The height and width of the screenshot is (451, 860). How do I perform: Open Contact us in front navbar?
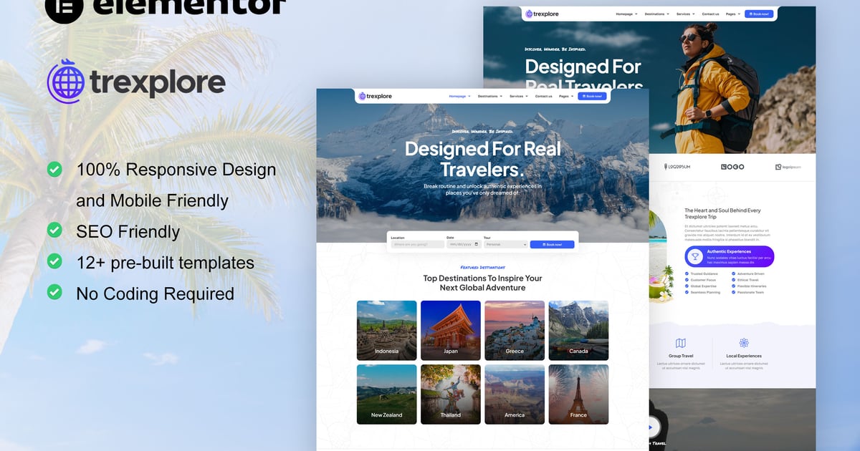[543, 96]
